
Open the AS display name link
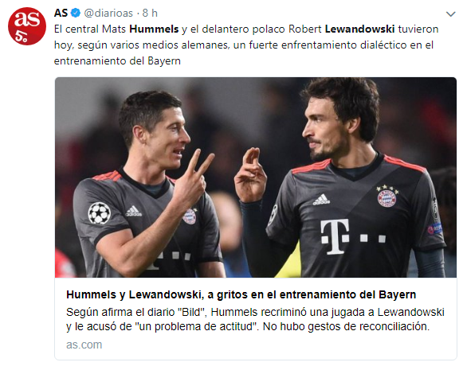click(61, 13)
